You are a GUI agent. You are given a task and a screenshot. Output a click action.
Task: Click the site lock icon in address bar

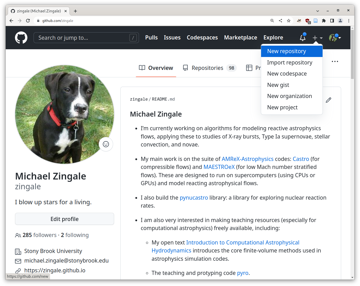click(38, 21)
